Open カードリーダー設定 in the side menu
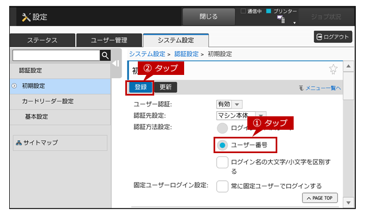 tap(60, 102)
